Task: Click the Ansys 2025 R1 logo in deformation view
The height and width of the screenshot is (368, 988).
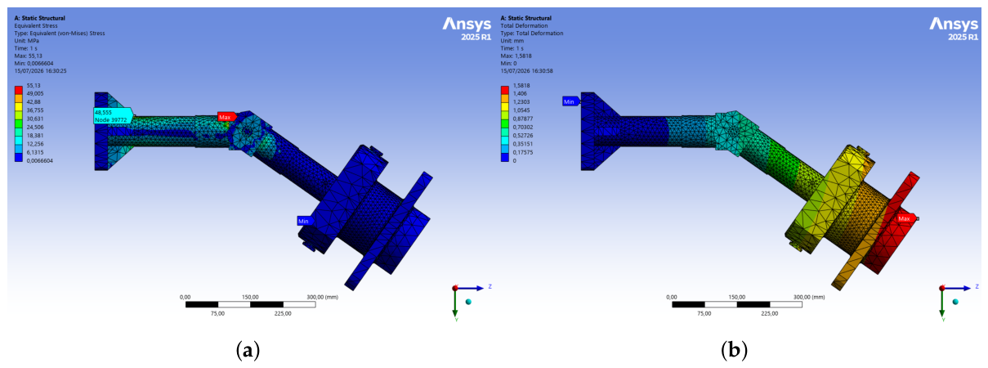Action: pos(953,29)
